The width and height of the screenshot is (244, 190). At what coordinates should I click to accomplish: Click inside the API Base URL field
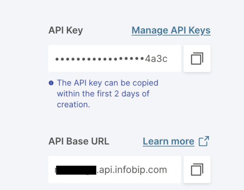point(114,170)
